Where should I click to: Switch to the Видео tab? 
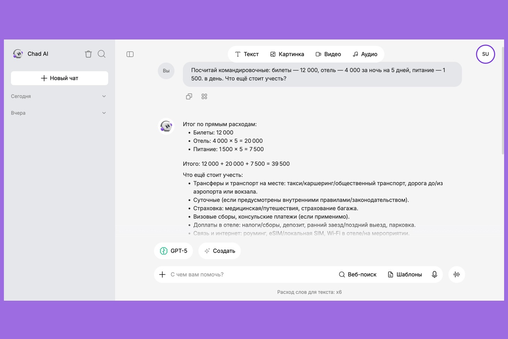(328, 54)
